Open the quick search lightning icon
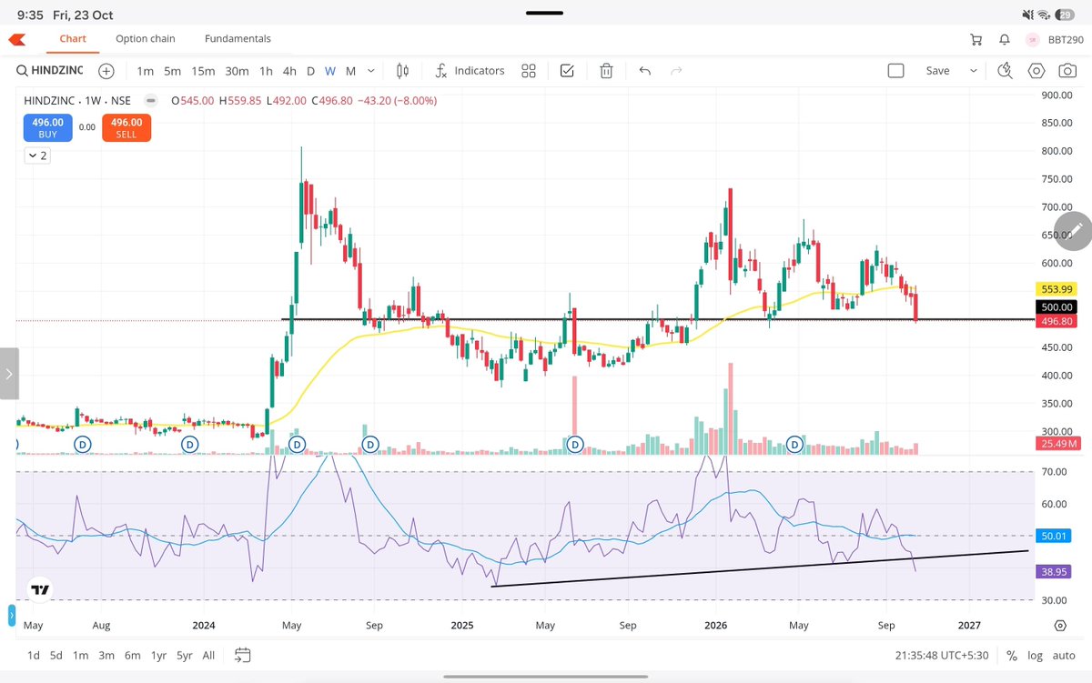The image size is (1092, 683). 1006,71
